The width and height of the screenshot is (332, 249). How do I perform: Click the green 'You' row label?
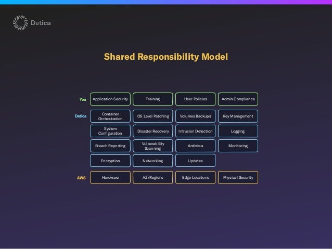pyautogui.click(x=83, y=99)
